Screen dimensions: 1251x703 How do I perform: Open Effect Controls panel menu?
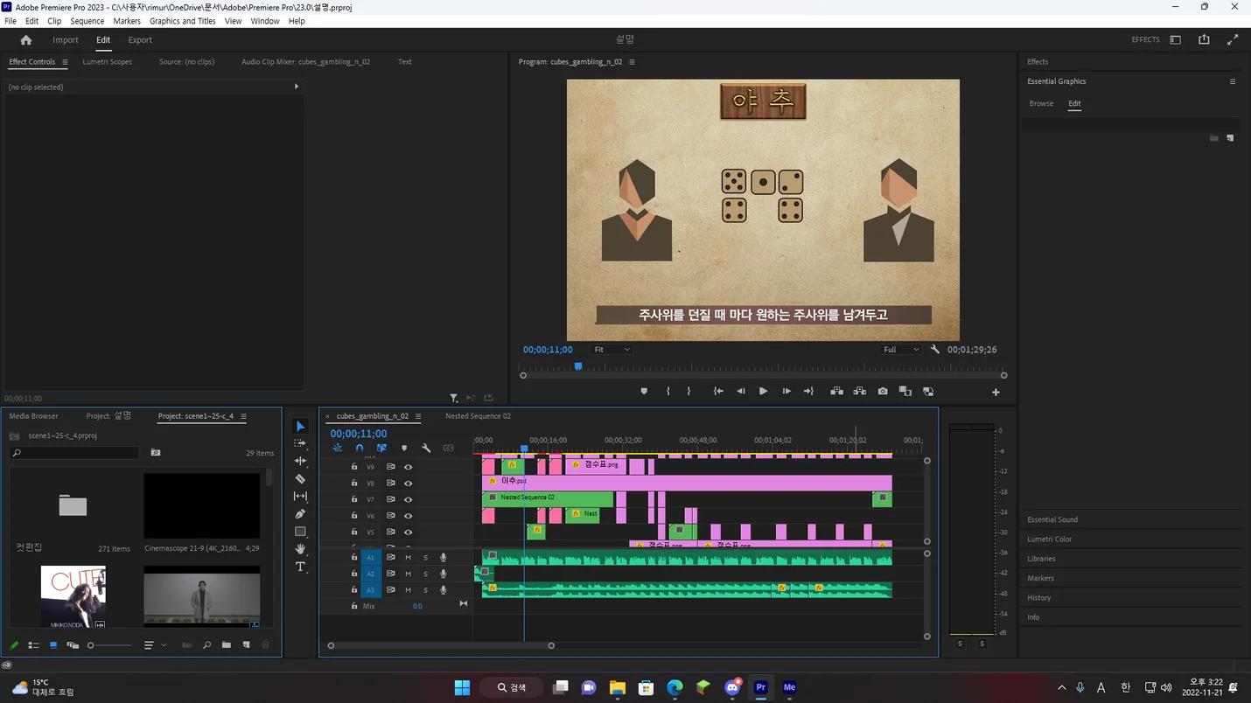point(65,62)
